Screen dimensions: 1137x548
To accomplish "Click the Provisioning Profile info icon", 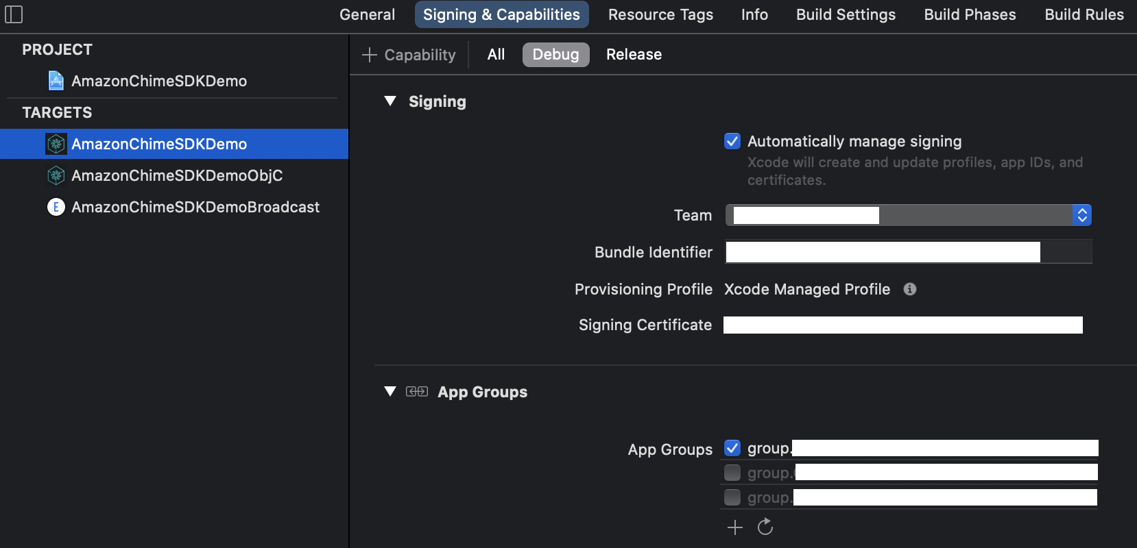I will tap(910, 289).
